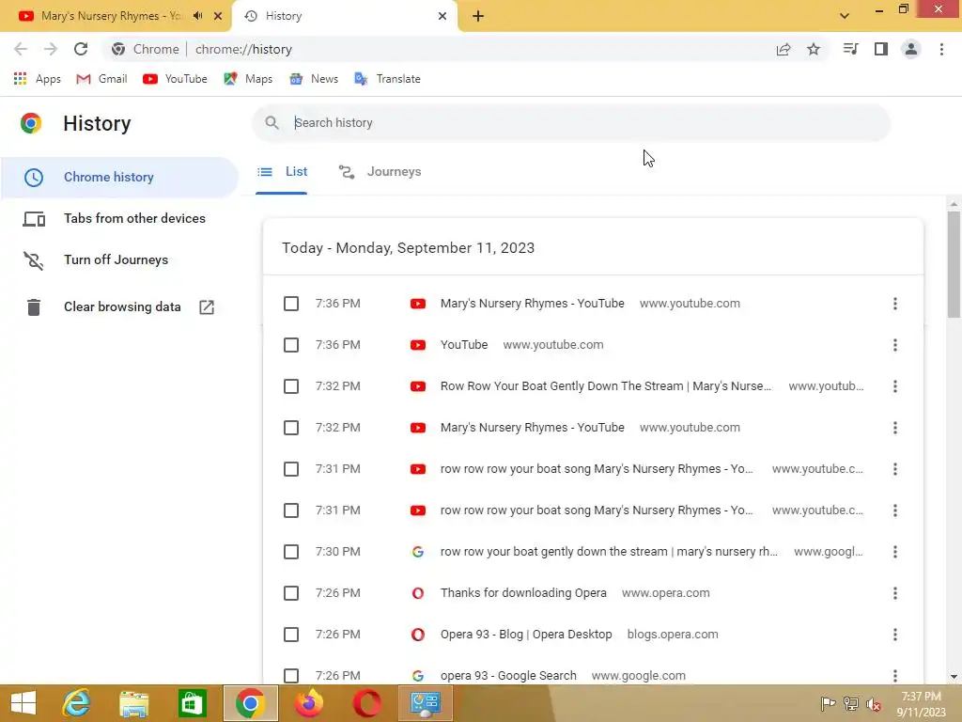Switch to the List tab

point(282,172)
